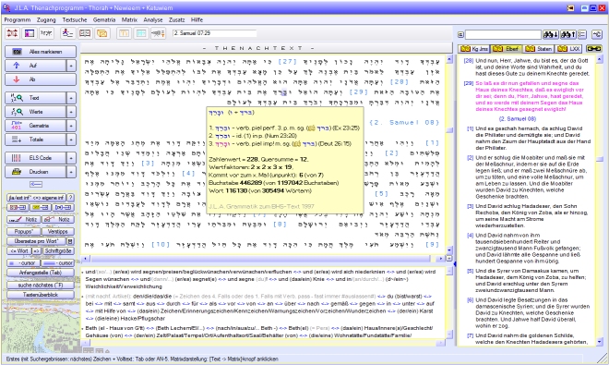Click the red box marker button

[18, 208]
